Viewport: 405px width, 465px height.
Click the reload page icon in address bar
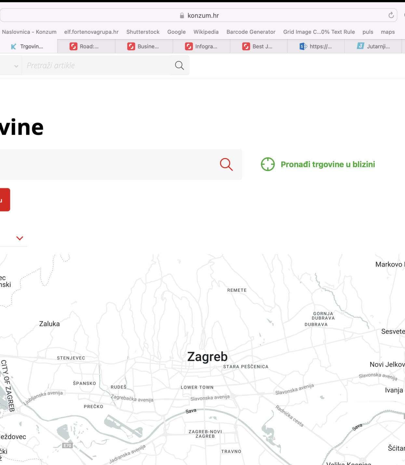click(x=391, y=15)
